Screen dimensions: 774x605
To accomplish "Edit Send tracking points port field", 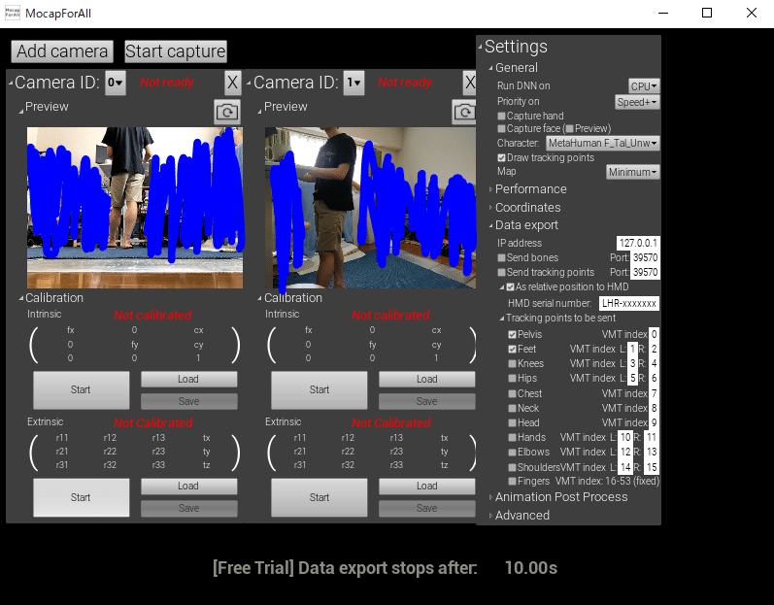I will 645,273.
